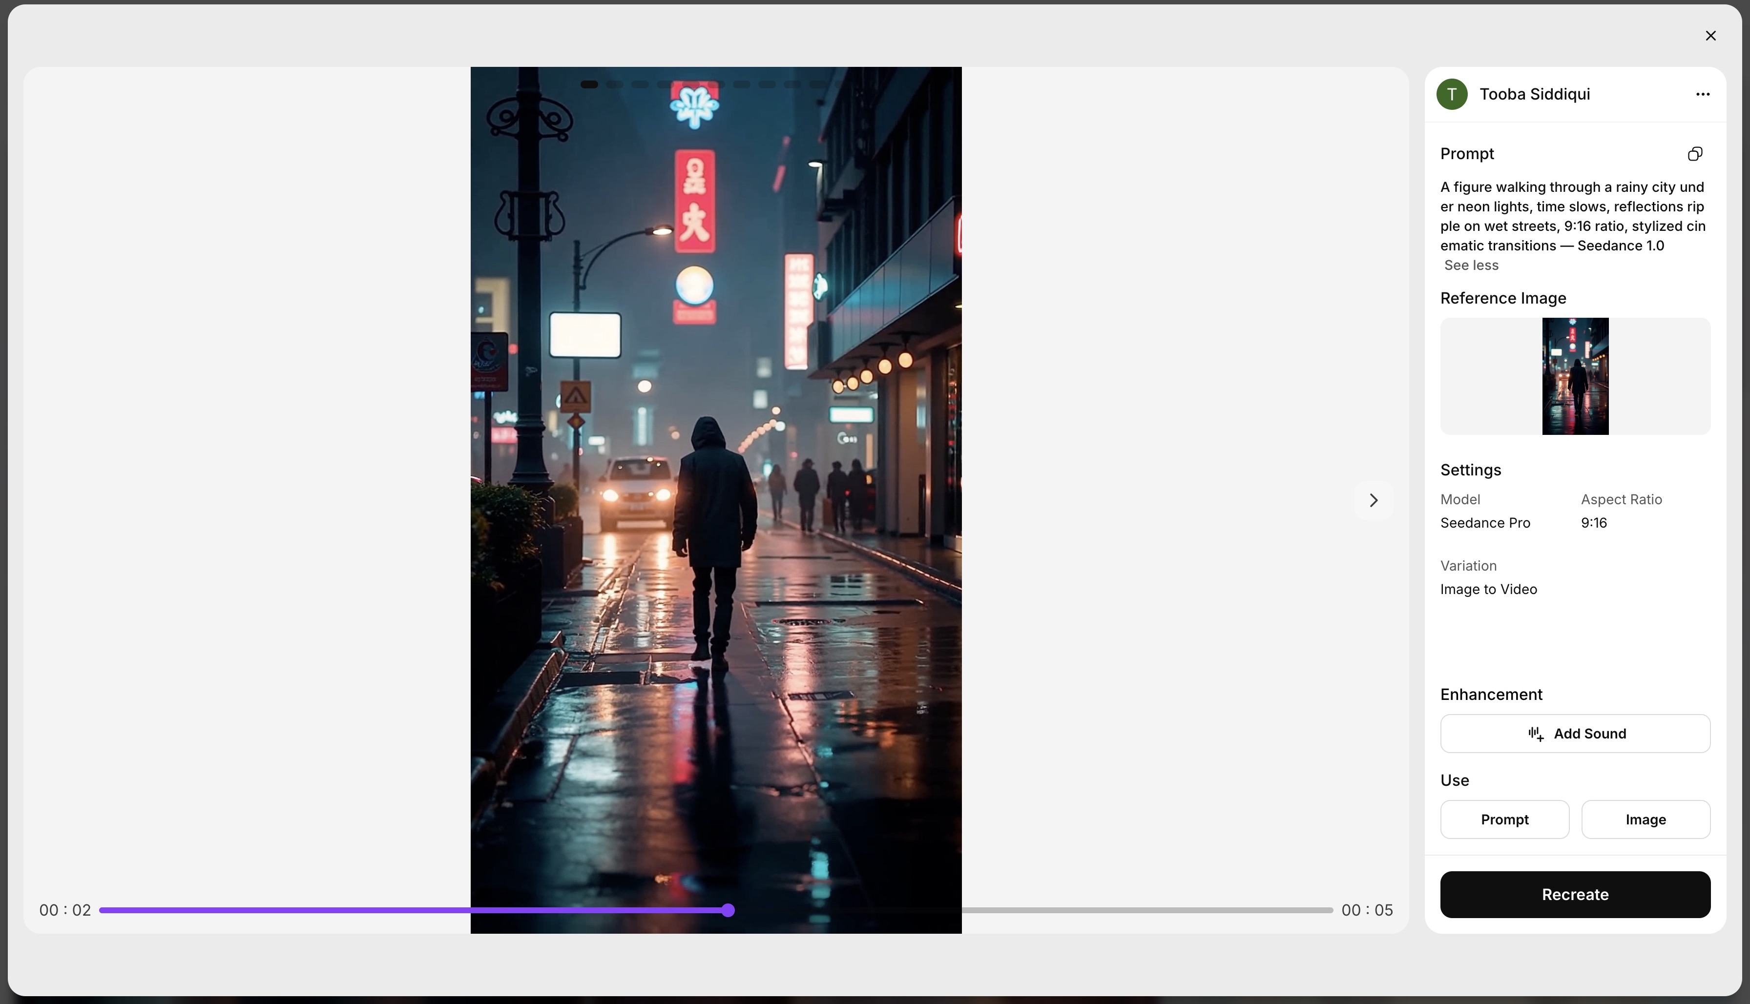Click the Recreate button
This screenshot has height=1004, width=1750.
point(1575,894)
